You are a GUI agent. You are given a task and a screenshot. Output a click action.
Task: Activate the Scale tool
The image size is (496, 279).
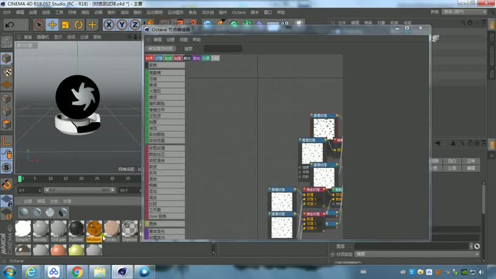[x=66, y=25]
